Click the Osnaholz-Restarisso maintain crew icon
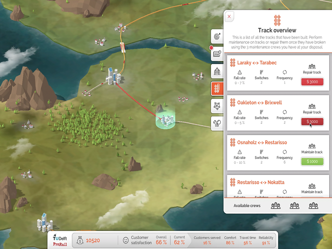This screenshot has height=249, width=332. (x=312, y=146)
